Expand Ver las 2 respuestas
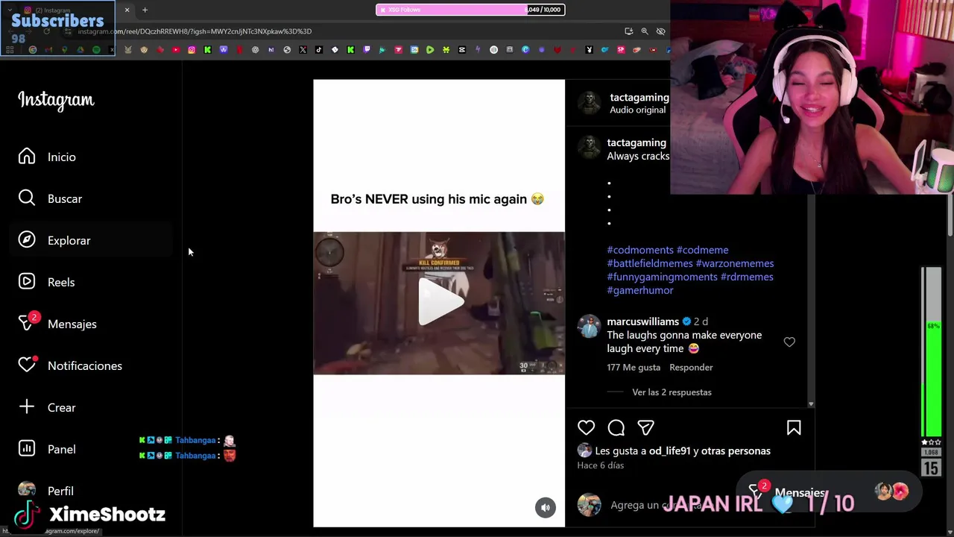 coord(672,392)
